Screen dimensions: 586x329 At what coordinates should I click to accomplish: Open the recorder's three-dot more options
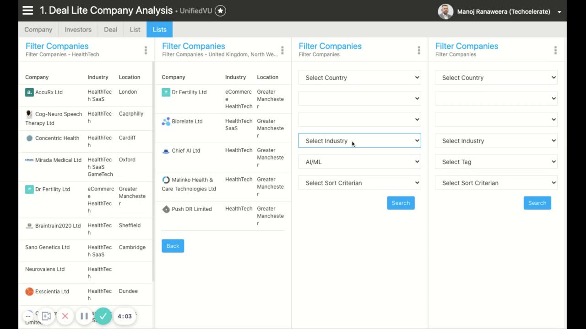tap(28, 316)
